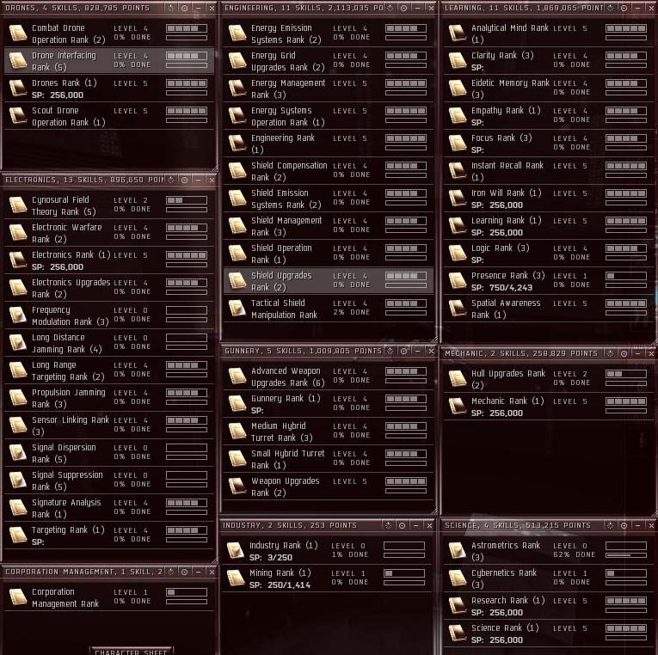Click the Astrometrics skill book icon
658x655 pixels.
(x=457, y=551)
